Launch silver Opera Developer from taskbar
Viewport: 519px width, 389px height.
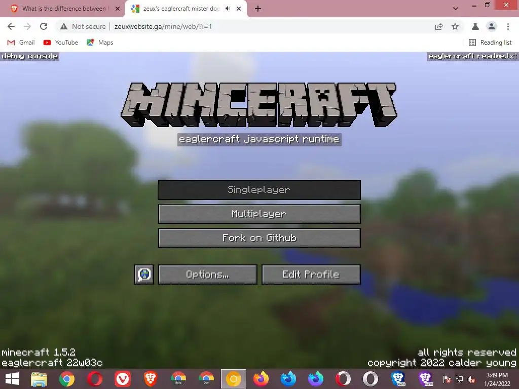coord(370,379)
